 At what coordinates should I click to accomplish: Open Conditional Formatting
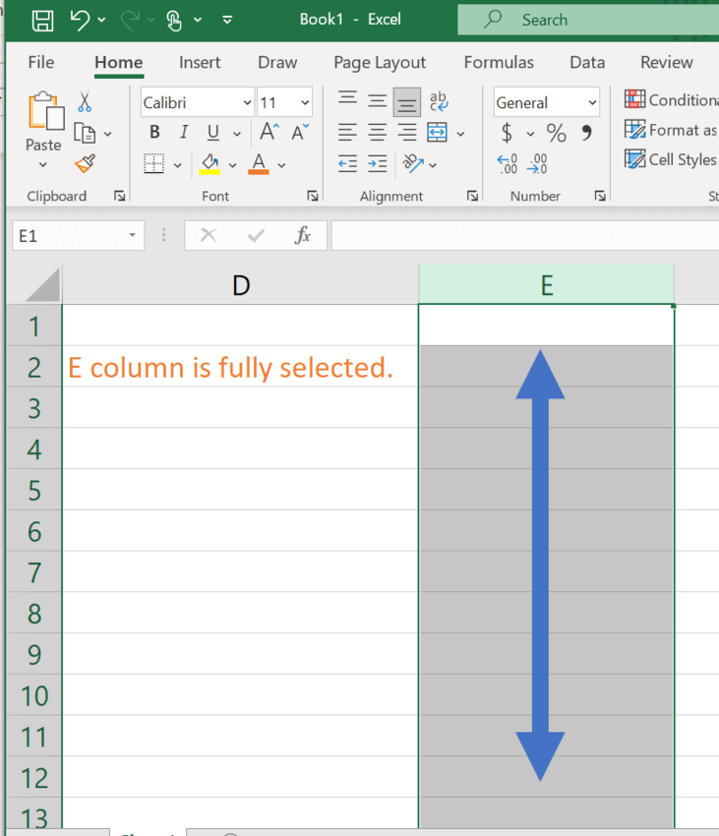coord(672,99)
